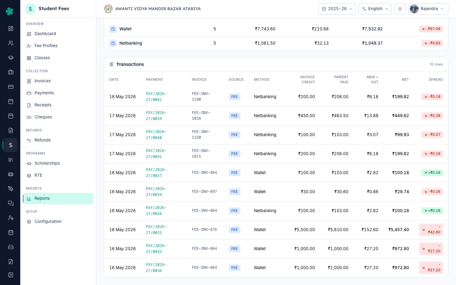Toggle the light/dark theme sun icon
The image size is (456, 285).
(x=400, y=9)
